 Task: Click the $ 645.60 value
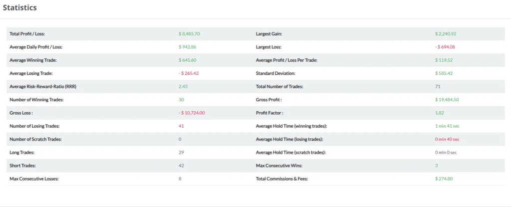188,60
